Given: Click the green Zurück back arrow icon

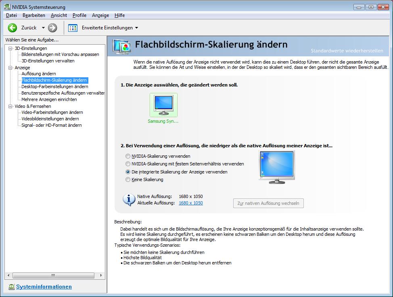Looking at the screenshot, I should (x=12, y=28).
